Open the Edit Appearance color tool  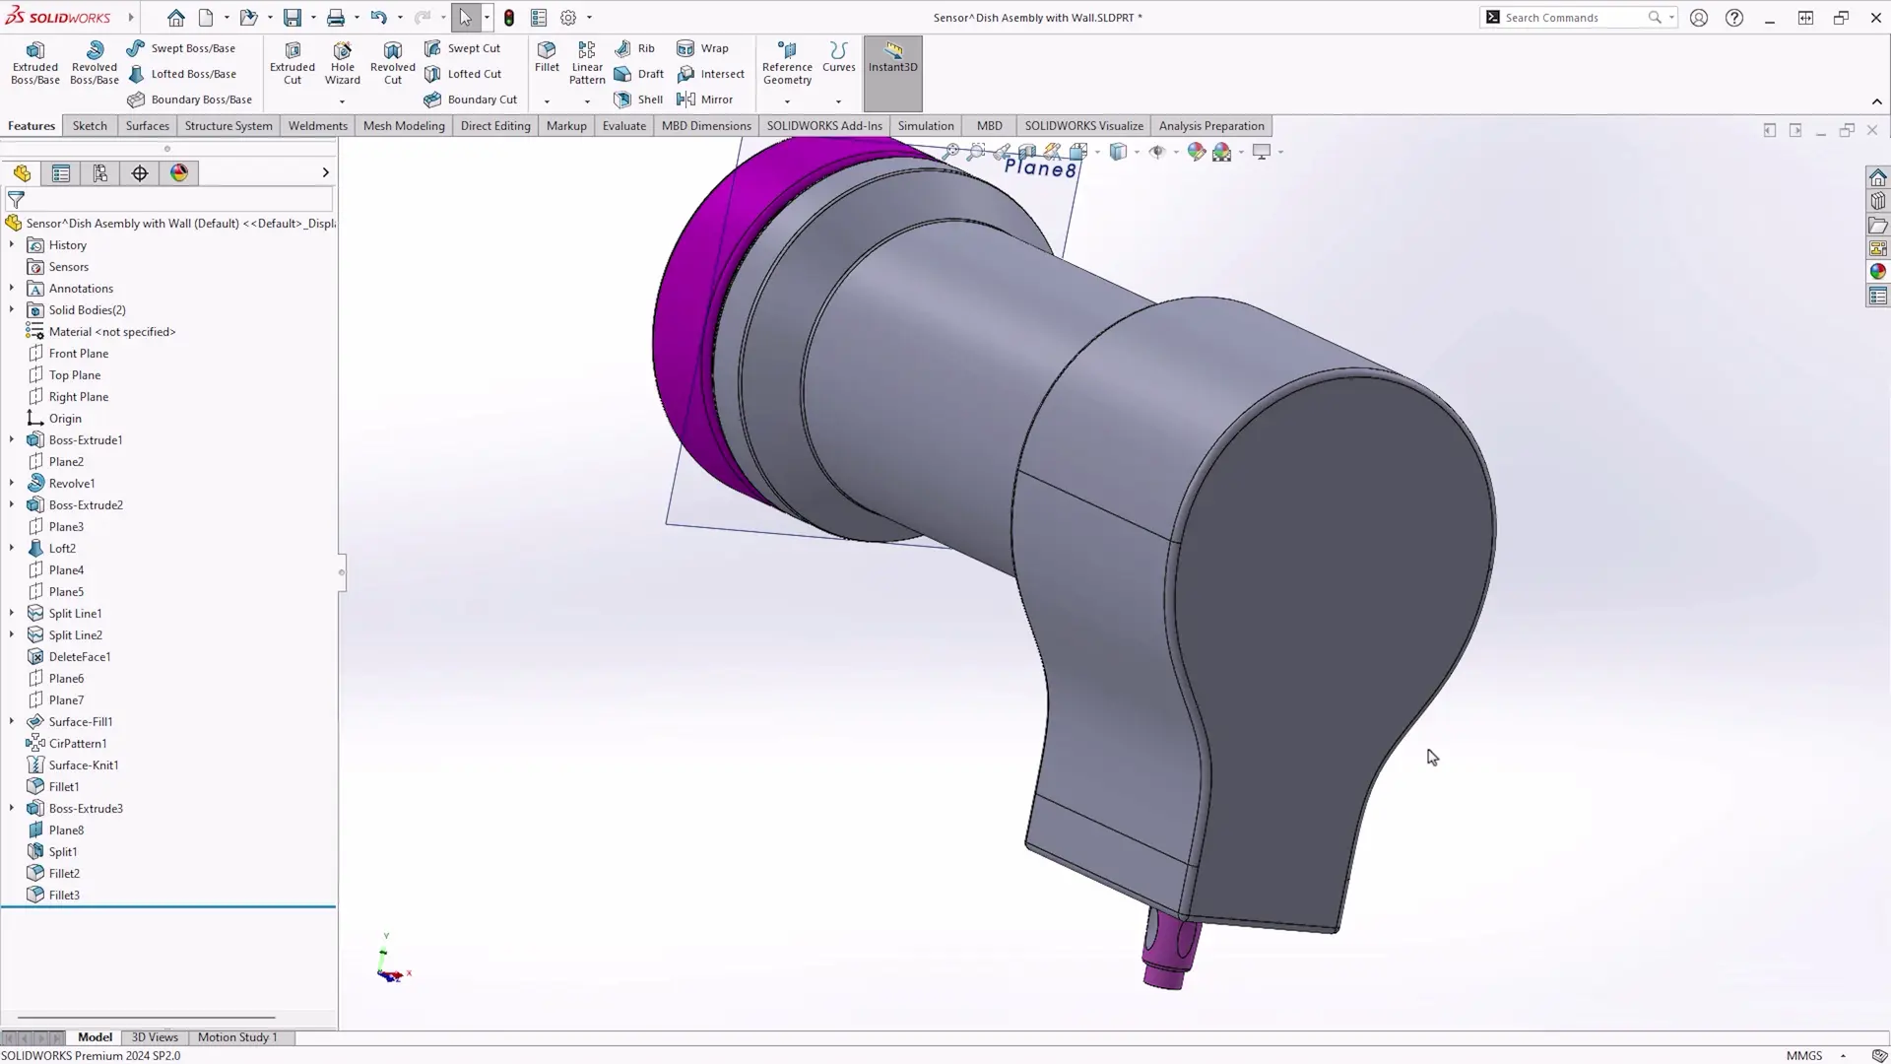[1196, 152]
